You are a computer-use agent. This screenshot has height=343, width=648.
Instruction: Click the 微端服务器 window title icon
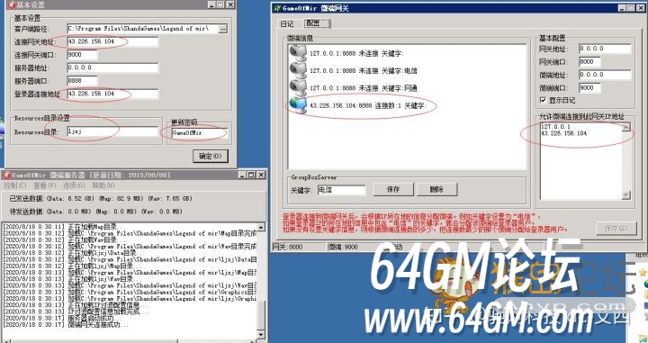(x=6, y=175)
